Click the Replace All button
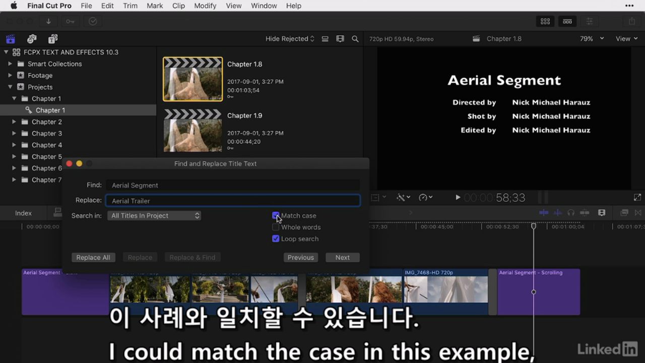 93,257
